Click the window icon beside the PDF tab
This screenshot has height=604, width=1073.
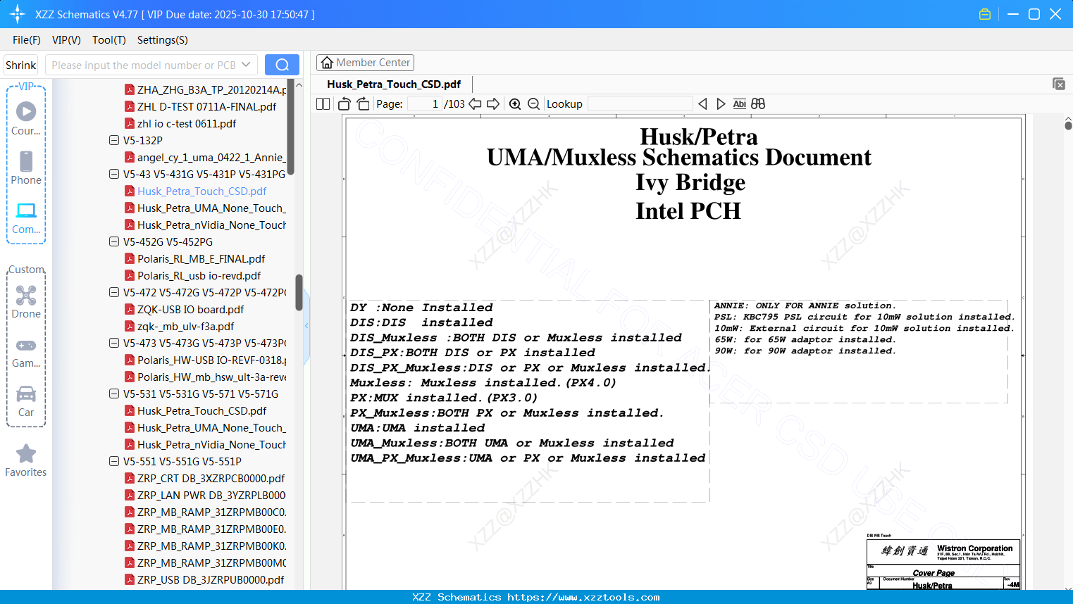pos(1059,84)
